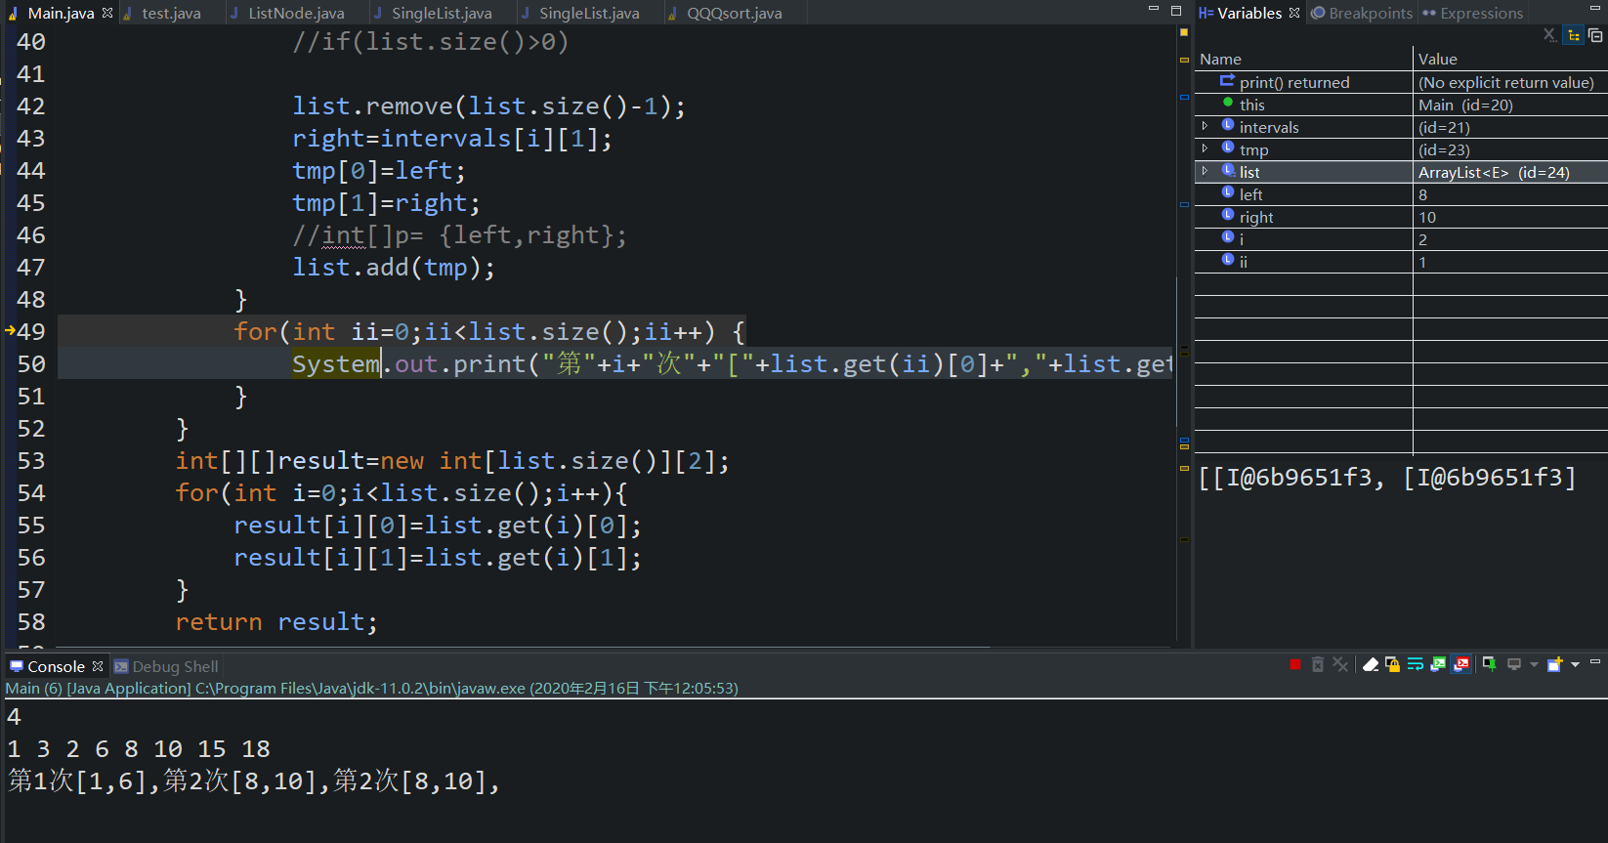Switch to the Breakpoints tab
This screenshot has height=843, width=1608.
tap(1362, 13)
